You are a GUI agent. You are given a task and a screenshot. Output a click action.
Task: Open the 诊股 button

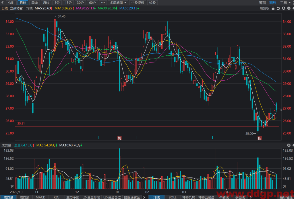coord(152,3)
